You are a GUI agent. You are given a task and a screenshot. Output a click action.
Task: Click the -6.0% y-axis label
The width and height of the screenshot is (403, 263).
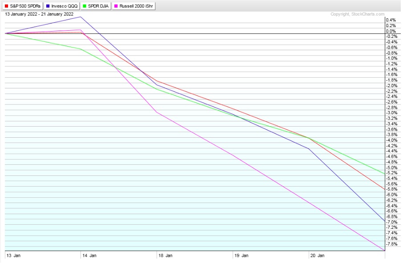coord(392,195)
